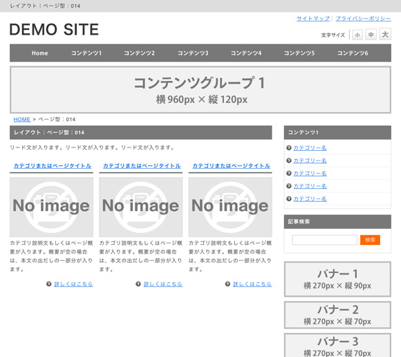The height and width of the screenshot is (357, 401).
Task: Click the HOME breadcrumb link
Action: pos(22,119)
